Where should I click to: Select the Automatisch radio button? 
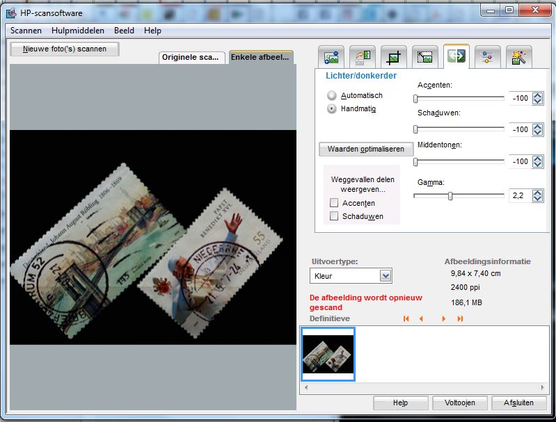click(332, 95)
